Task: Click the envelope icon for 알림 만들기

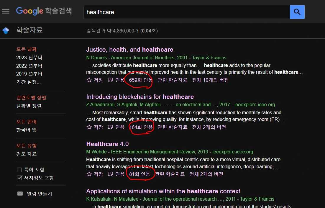Action: pos(20,194)
